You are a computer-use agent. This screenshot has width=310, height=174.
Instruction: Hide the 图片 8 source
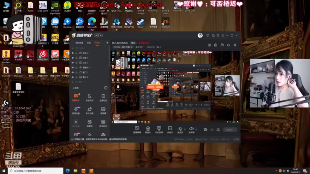(72, 77)
